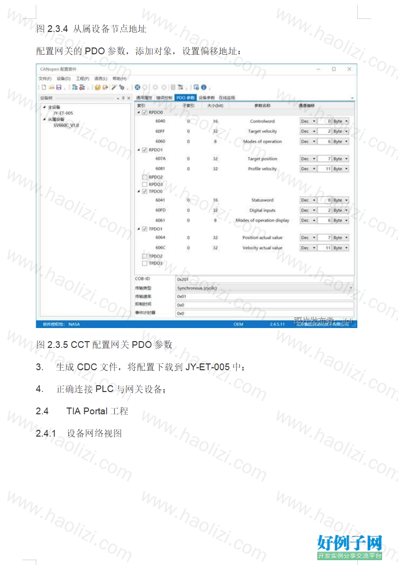Click offset value field for Position actual value
The image size is (398, 565).
[324, 238]
